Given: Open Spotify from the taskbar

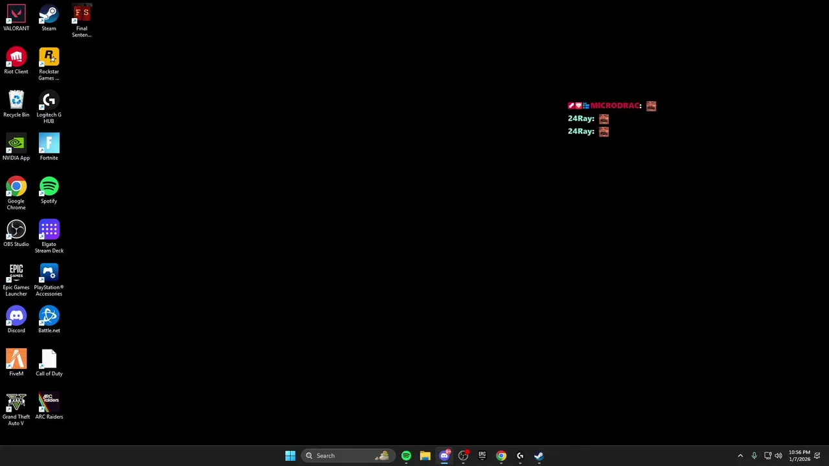Looking at the screenshot, I should tap(406, 456).
